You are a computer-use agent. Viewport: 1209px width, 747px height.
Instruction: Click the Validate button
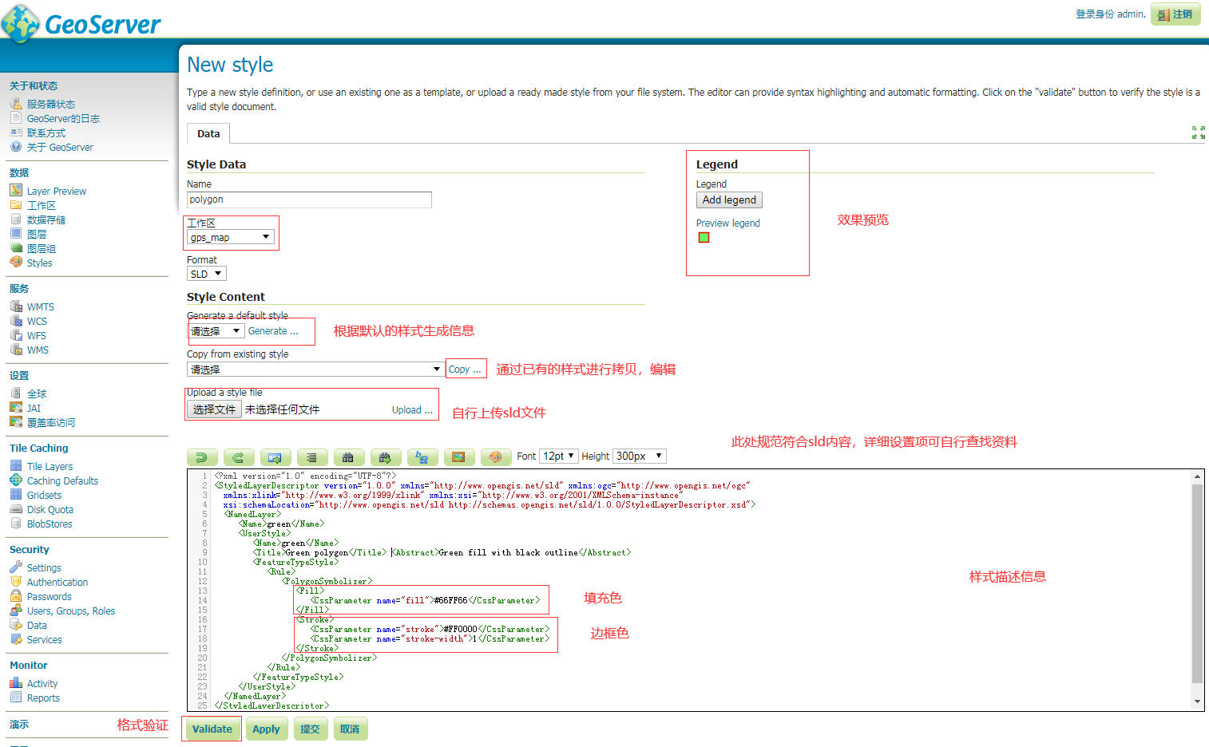[x=212, y=729]
